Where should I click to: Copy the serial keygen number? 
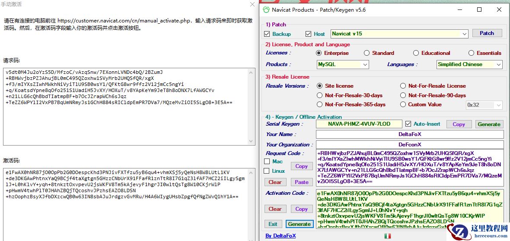click(x=459, y=124)
